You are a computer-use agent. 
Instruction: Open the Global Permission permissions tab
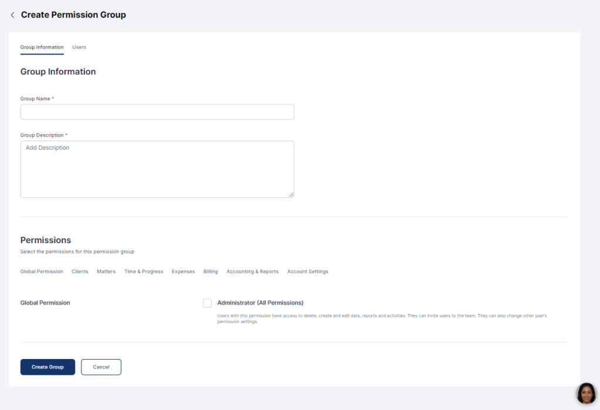tap(42, 272)
